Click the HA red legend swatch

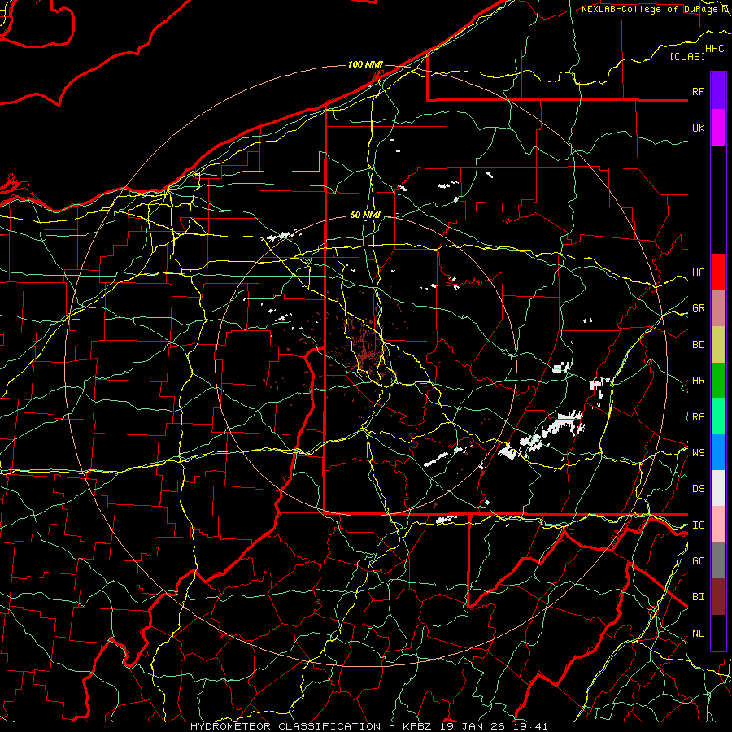(x=718, y=272)
